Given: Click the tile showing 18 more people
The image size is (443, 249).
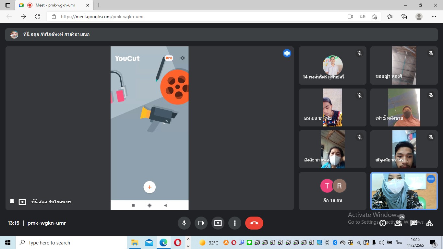Looking at the screenshot, I should [333, 191].
